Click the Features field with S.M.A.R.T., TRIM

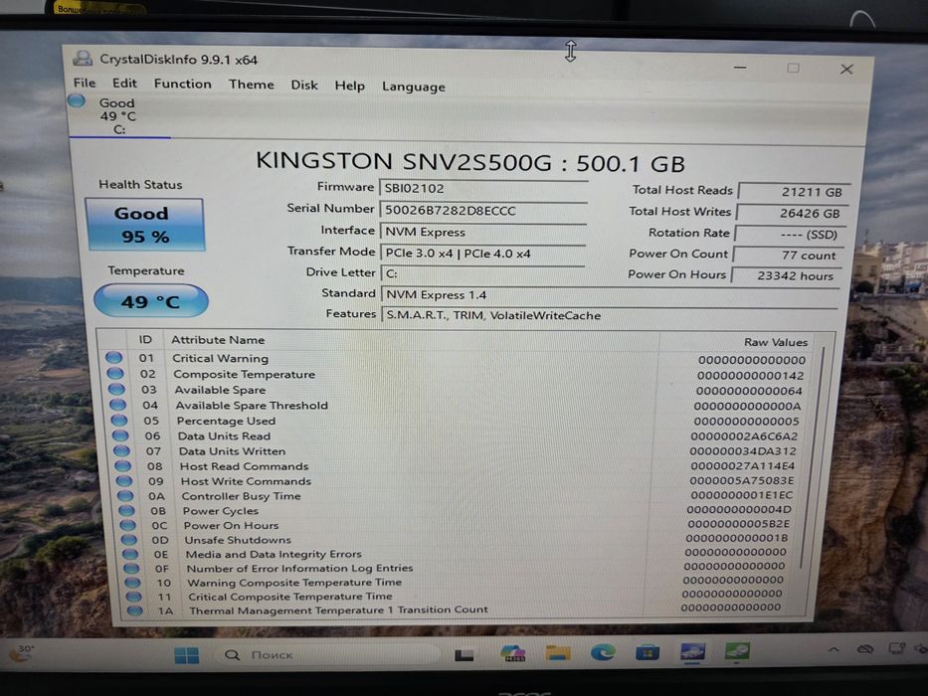click(610, 315)
